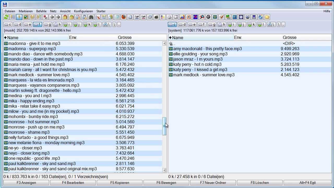Click the binoculars search files icon
Viewport: 334px width, 188px height.
click(x=91, y=17)
